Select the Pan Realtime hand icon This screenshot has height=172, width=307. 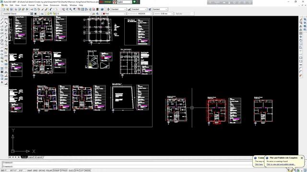(63, 9)
